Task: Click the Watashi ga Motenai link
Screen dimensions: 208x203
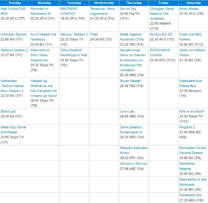Action: [x=44, y=88]
